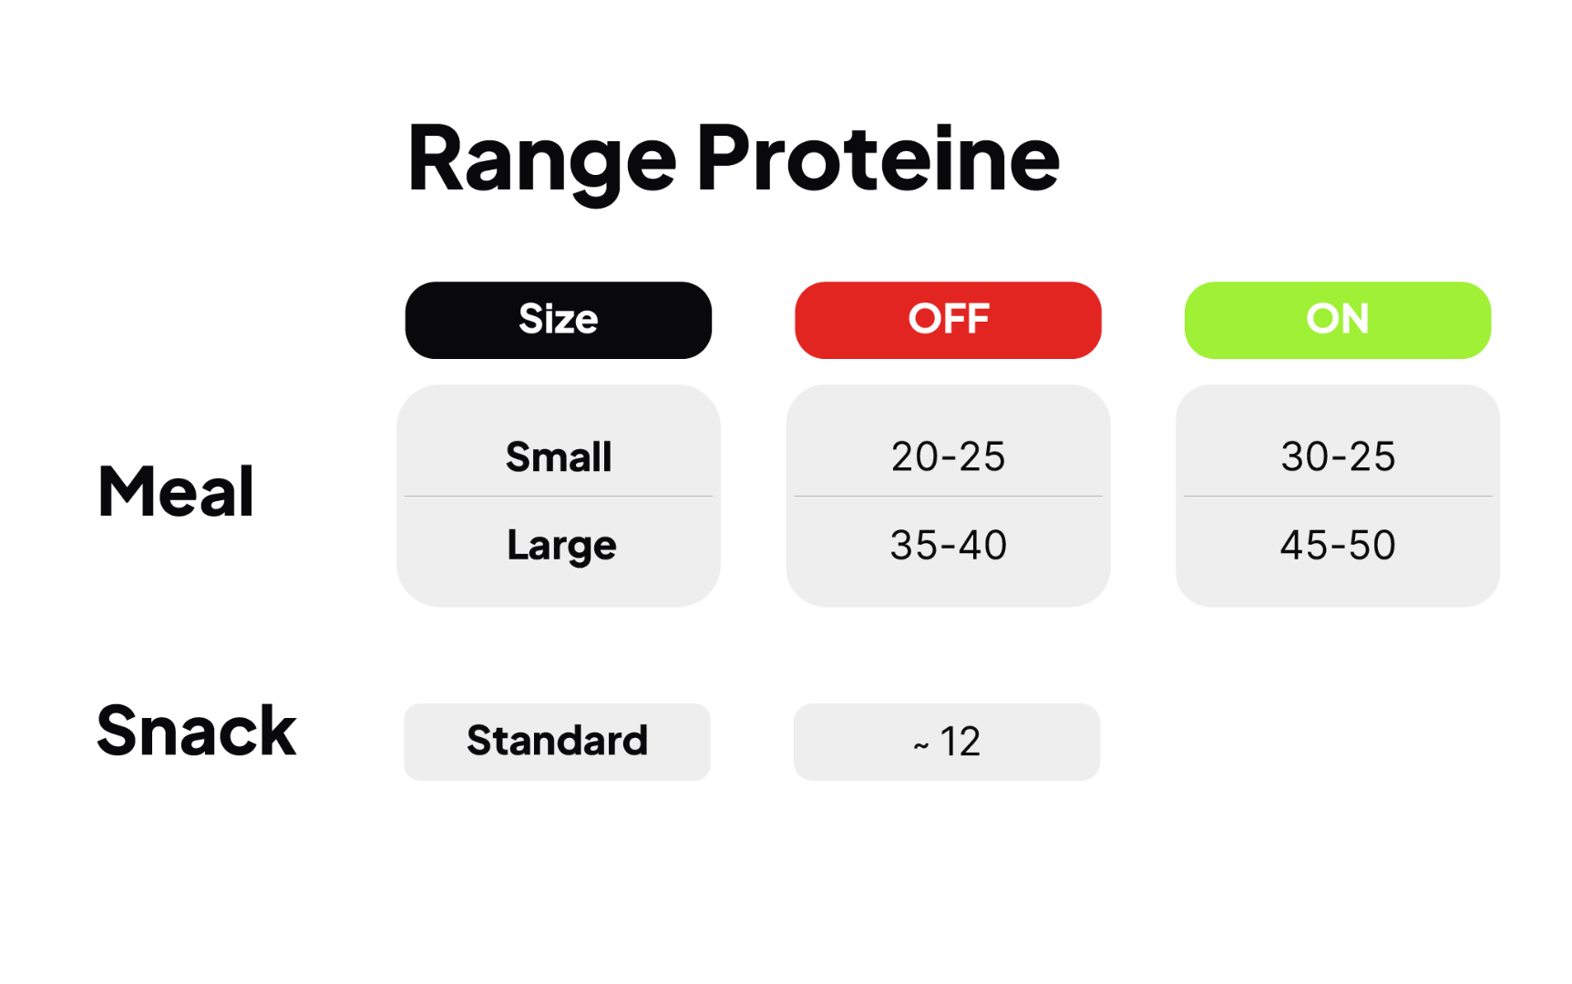Click the divider line between Small and Large
The width and height of the screenshot is (1572, 984).
(558, 497)
